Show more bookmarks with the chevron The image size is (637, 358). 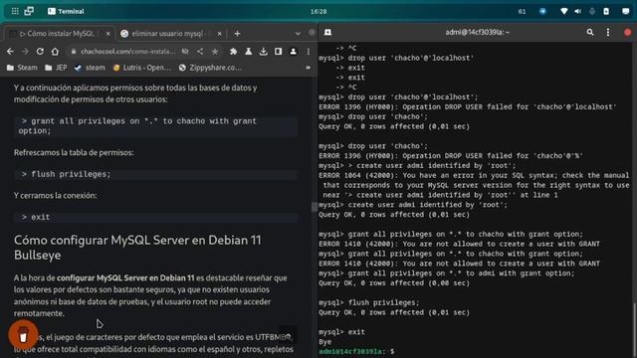coord(308,68)
